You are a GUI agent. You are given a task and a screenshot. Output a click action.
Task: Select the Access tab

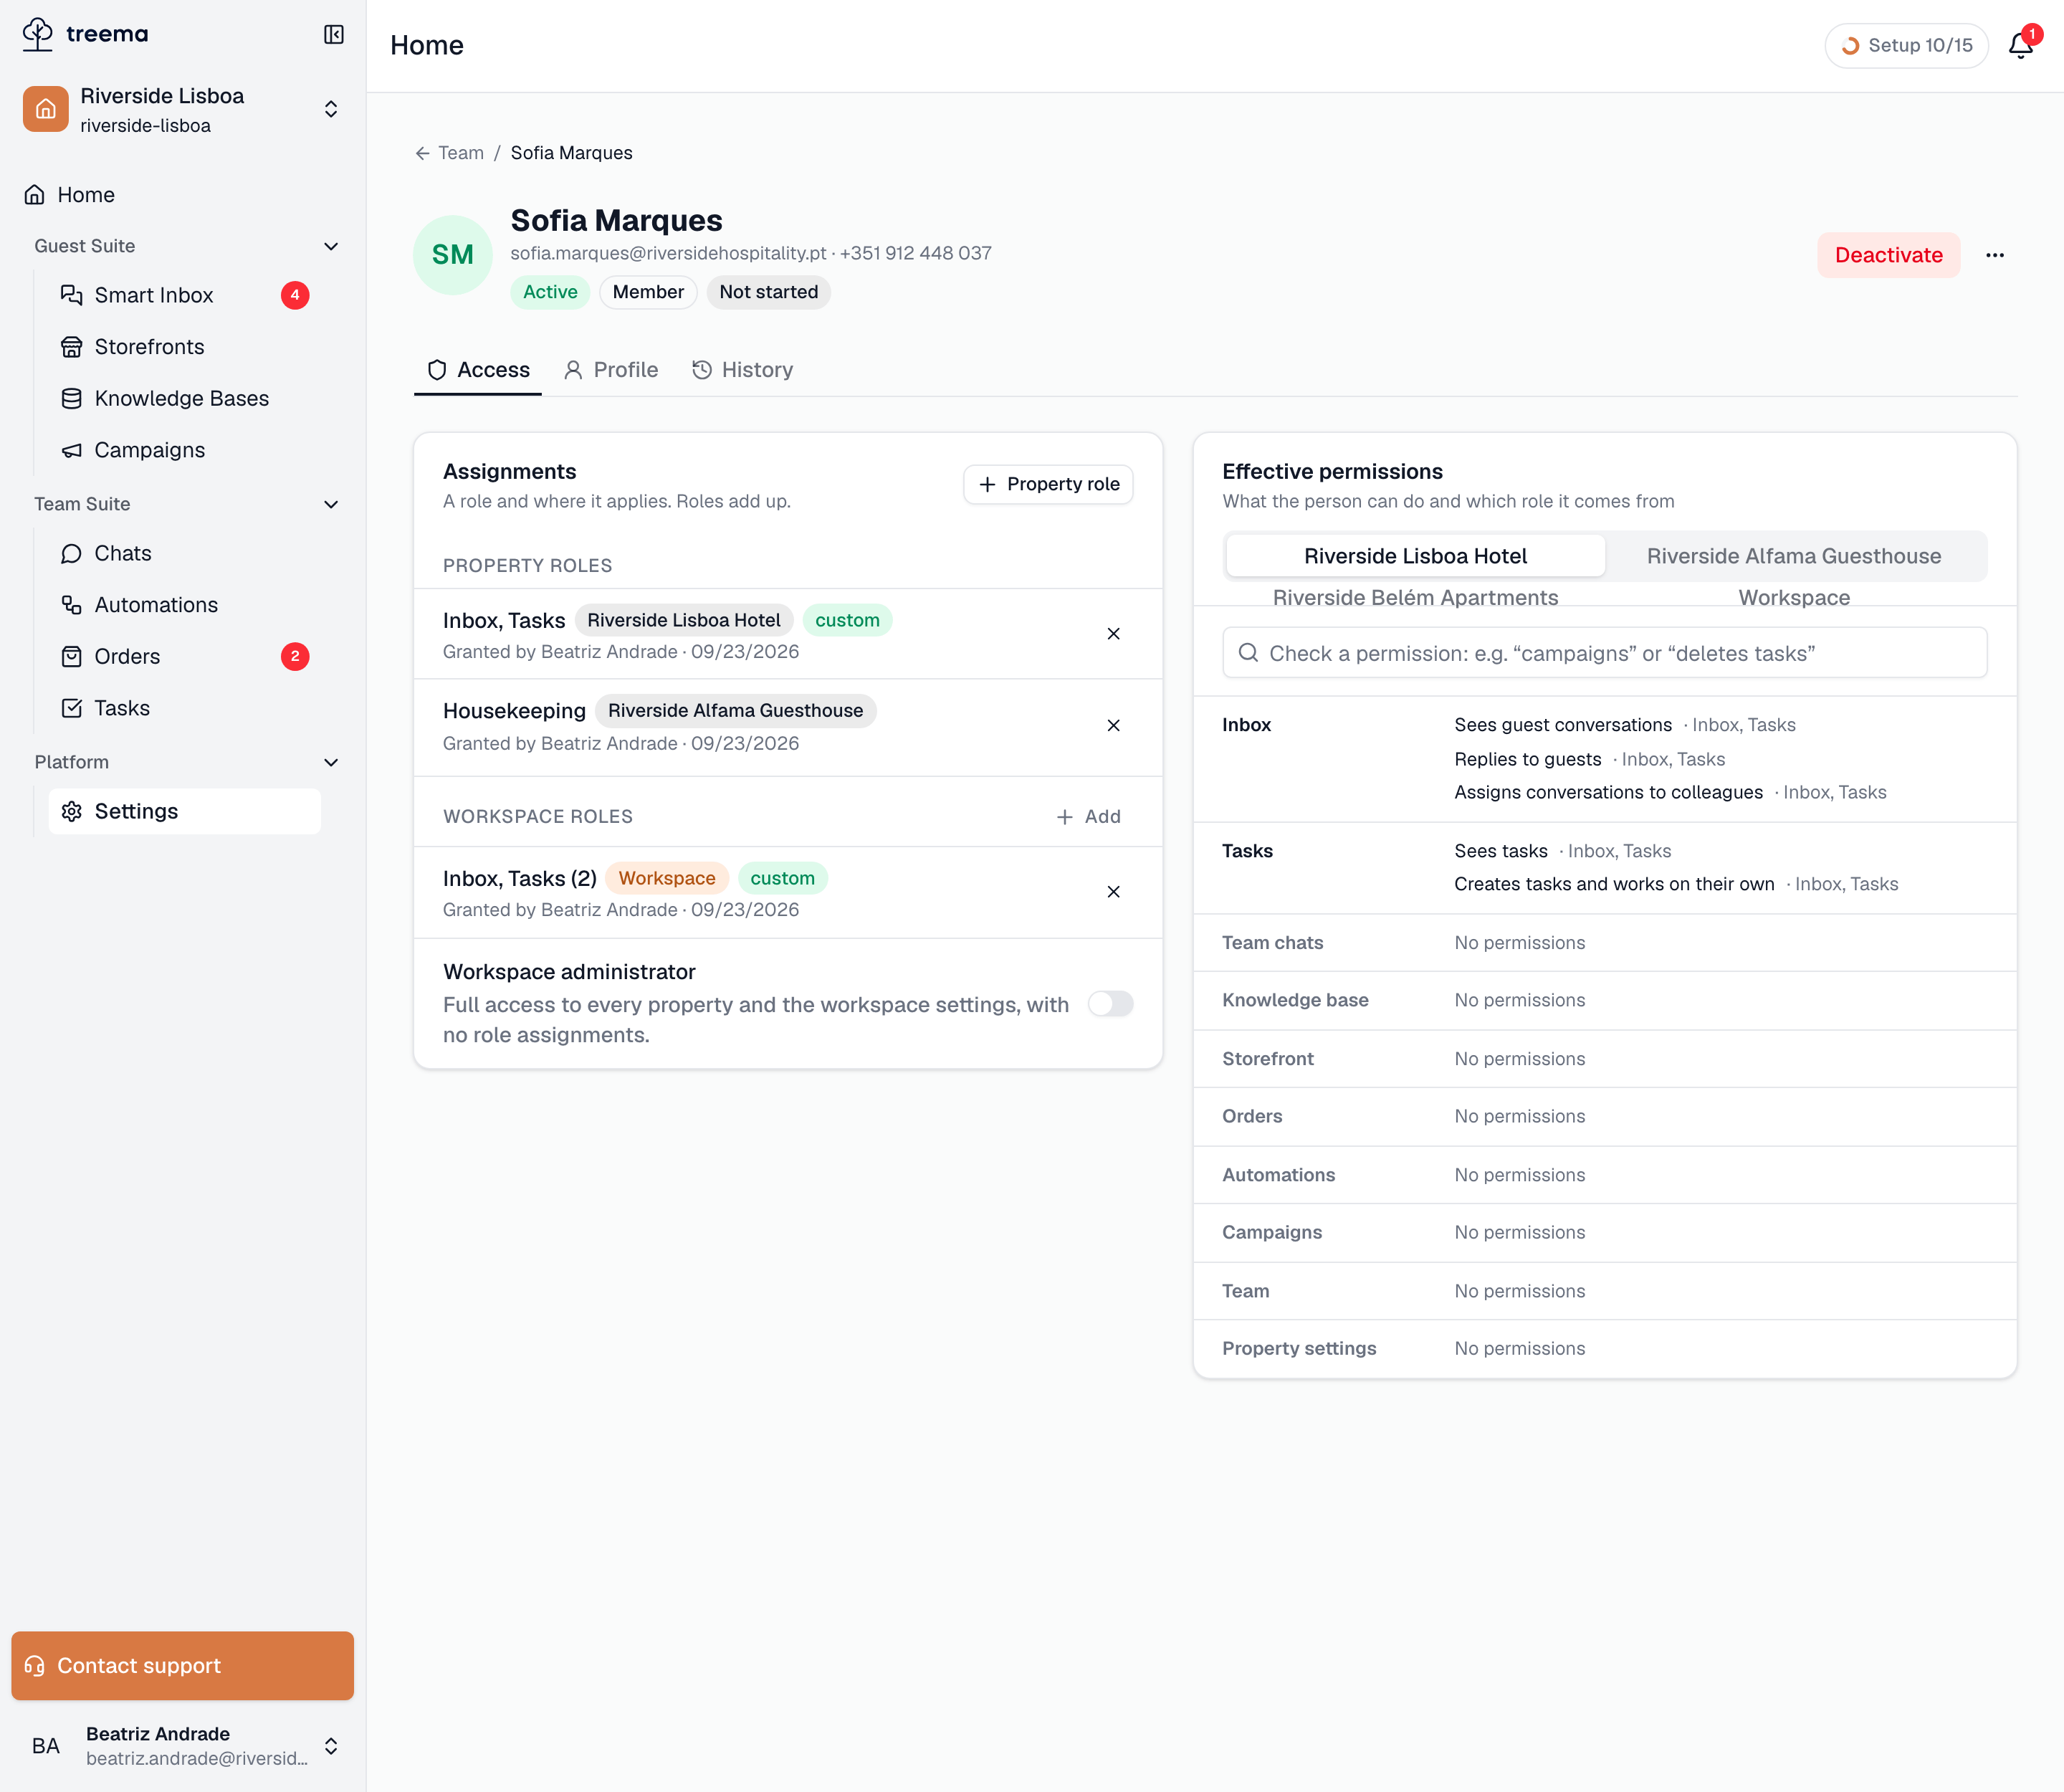point(478,370)
